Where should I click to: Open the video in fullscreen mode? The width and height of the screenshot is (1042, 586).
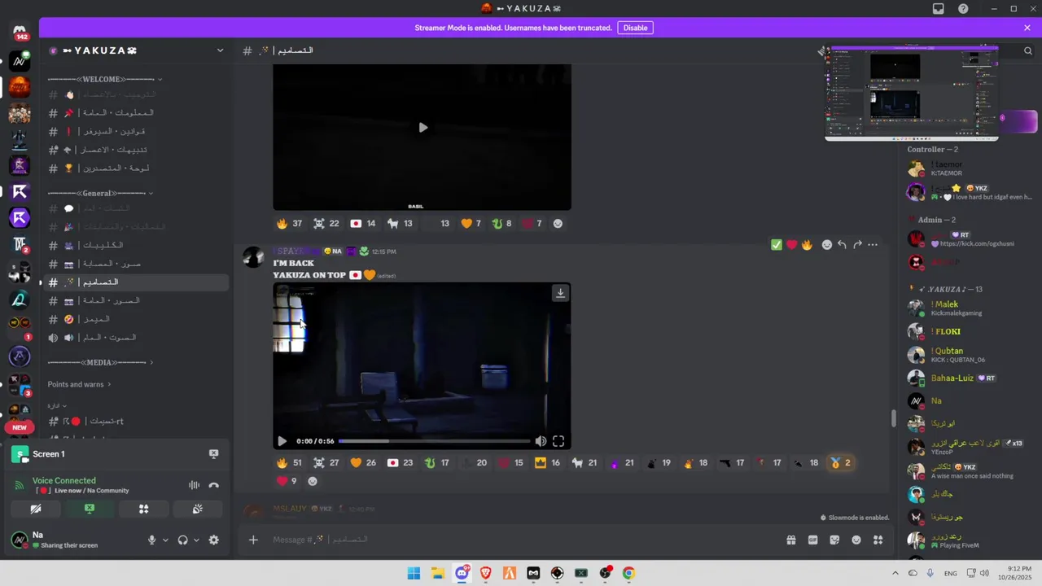(558, 441)
